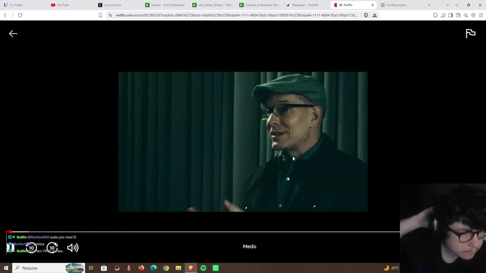The image size is (486, 273).
Task: Click the browser forward button
Action: 12,15
